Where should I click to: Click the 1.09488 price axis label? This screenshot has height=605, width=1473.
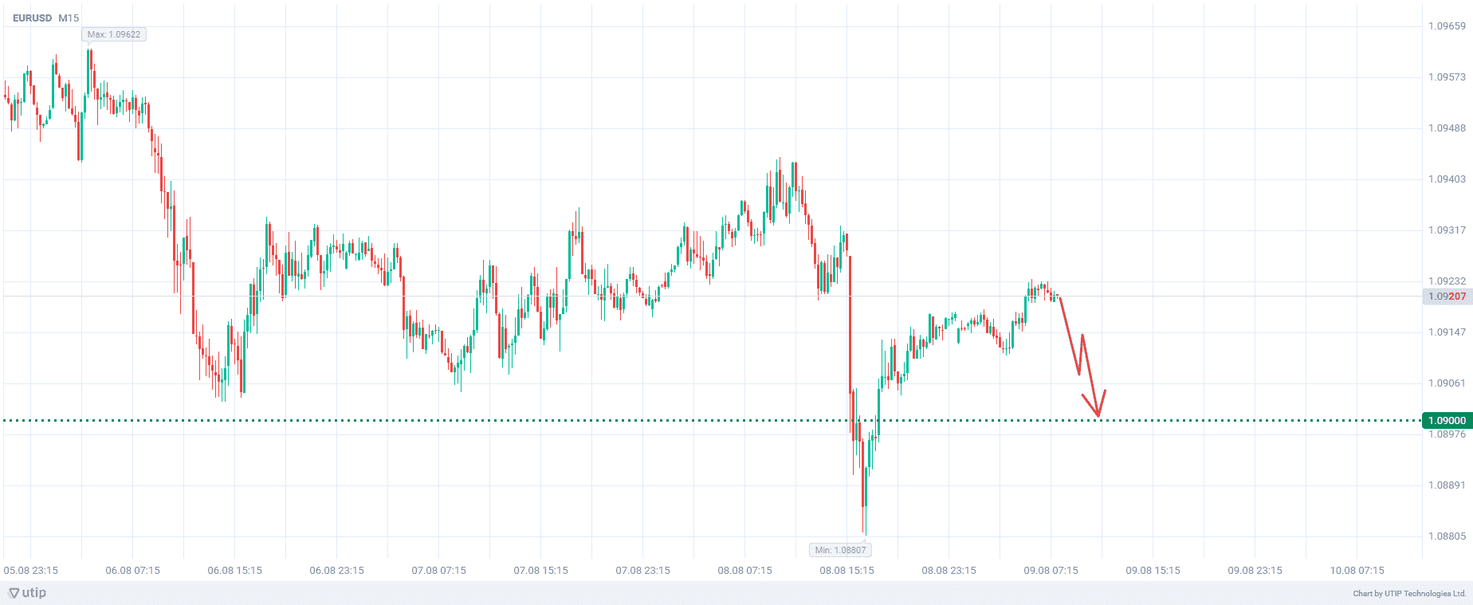coord(1447,128)
